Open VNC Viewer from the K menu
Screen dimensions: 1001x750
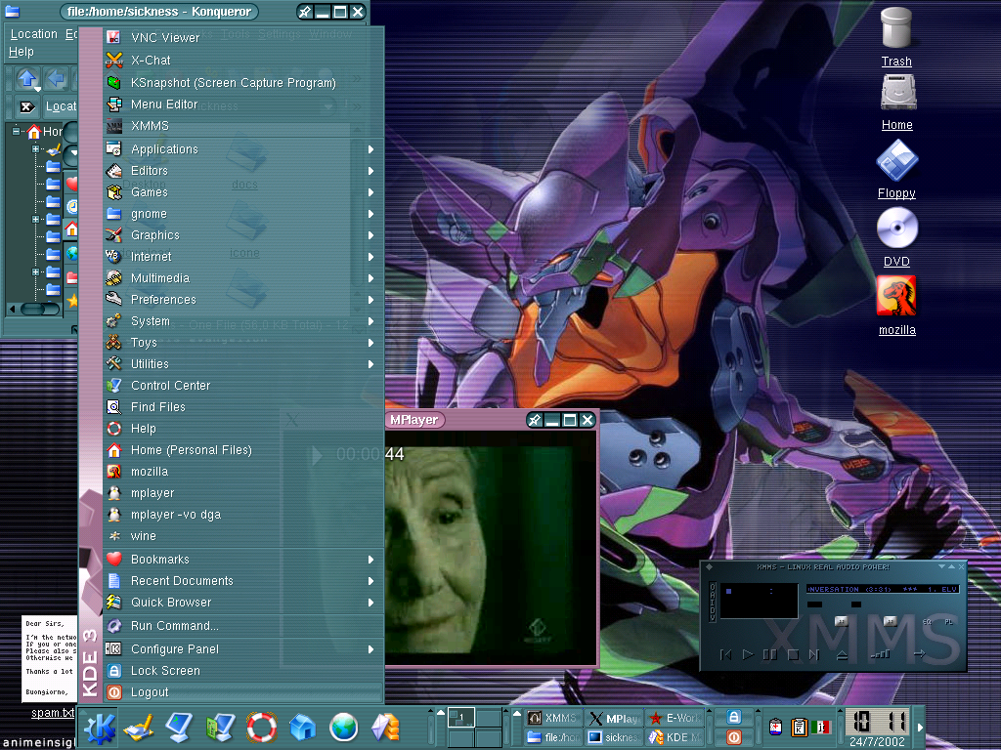click(242, 38)
